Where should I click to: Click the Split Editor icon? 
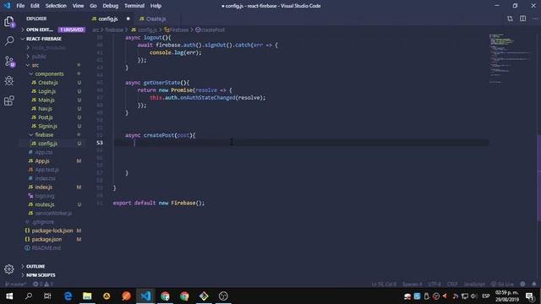coord(522,19)
